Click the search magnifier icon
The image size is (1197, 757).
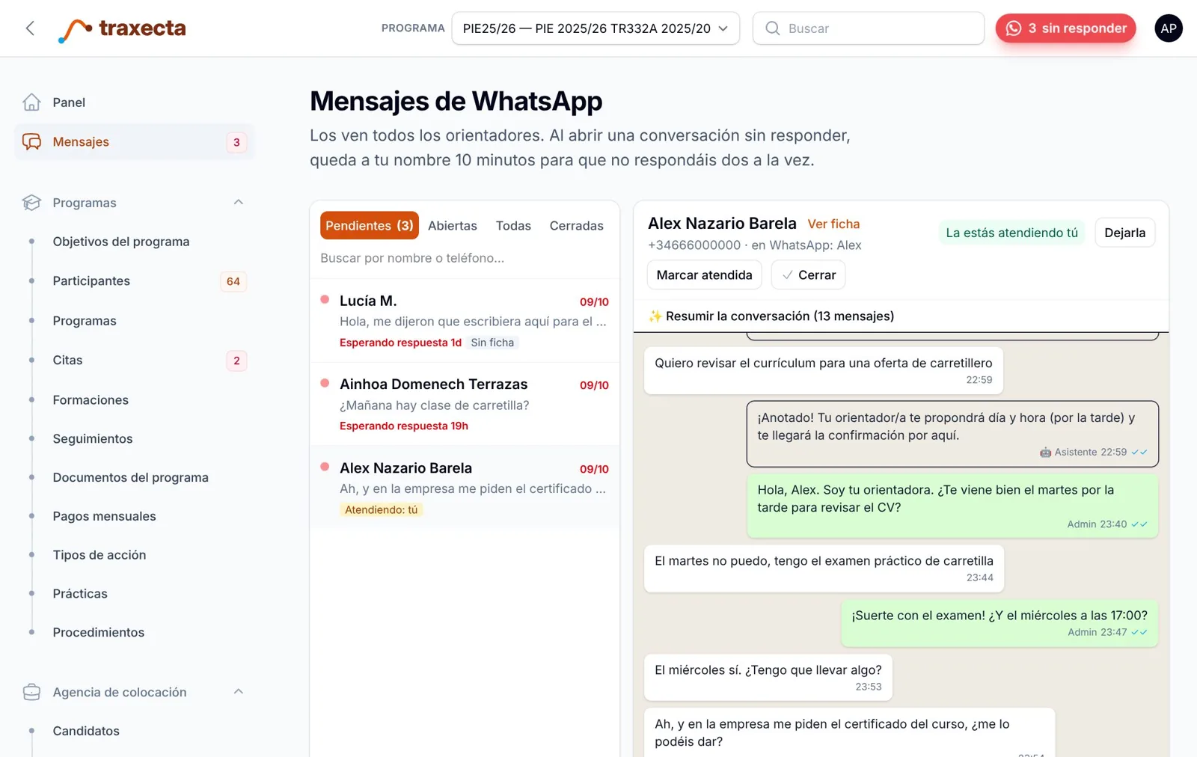pyautogui.click(x=772, y=28)
